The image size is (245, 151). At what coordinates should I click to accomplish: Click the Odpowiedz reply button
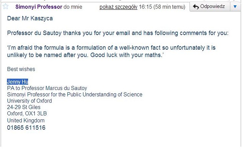pos(210,7)
